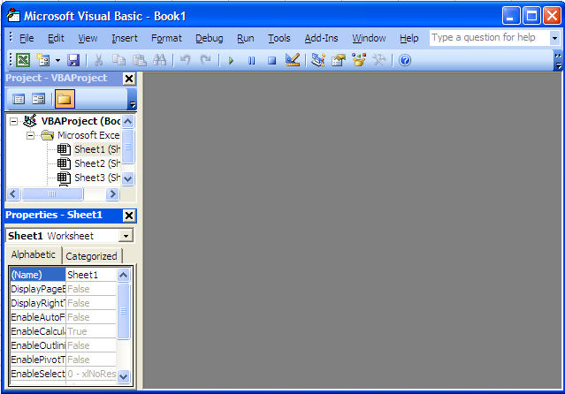Click View Object in Project pane

click(x=38, y=99)
